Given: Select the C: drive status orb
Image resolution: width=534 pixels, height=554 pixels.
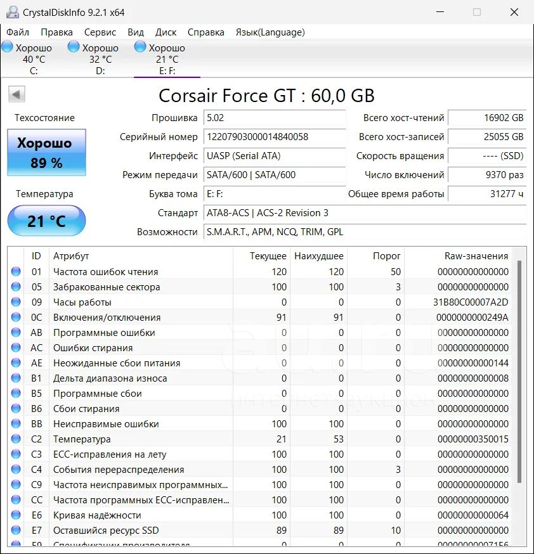Looking at the screenshot, I should 8,47.
